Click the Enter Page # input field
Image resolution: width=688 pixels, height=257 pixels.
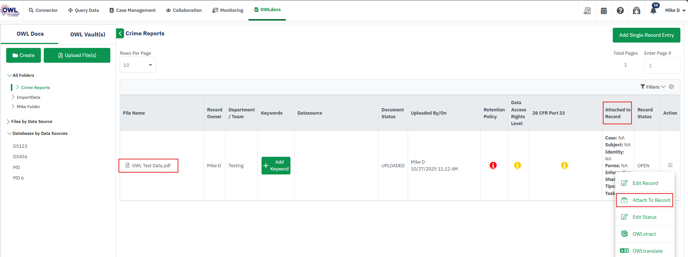[662, 66]
